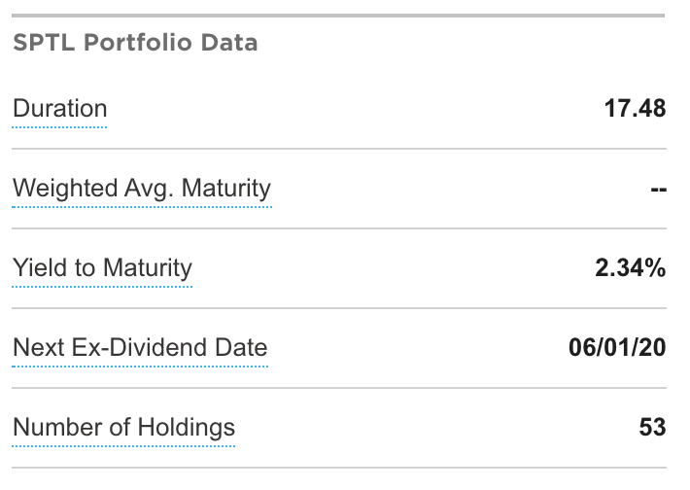The height and width of the screenshot is (490, 690).
Task: Click the separator below Next Ex-Dividend Date row
Action: coord(339,388)
